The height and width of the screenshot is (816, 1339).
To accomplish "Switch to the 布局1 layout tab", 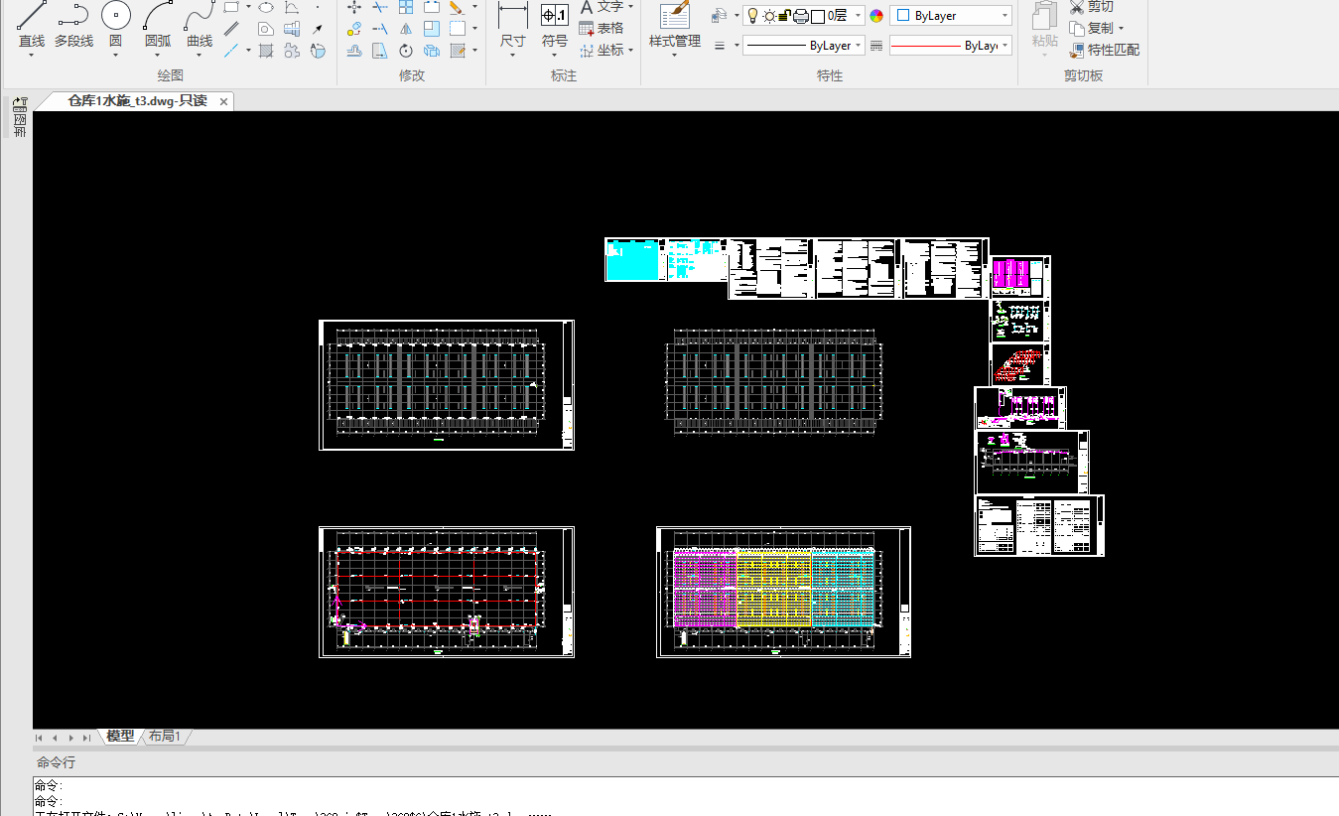I will coord(165,737).
